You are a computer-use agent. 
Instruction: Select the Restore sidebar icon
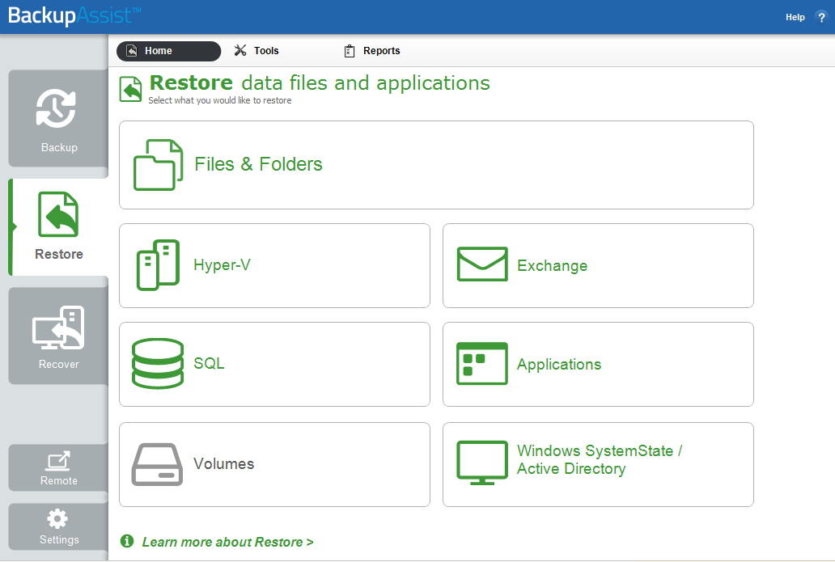click(x=58, y=214)
